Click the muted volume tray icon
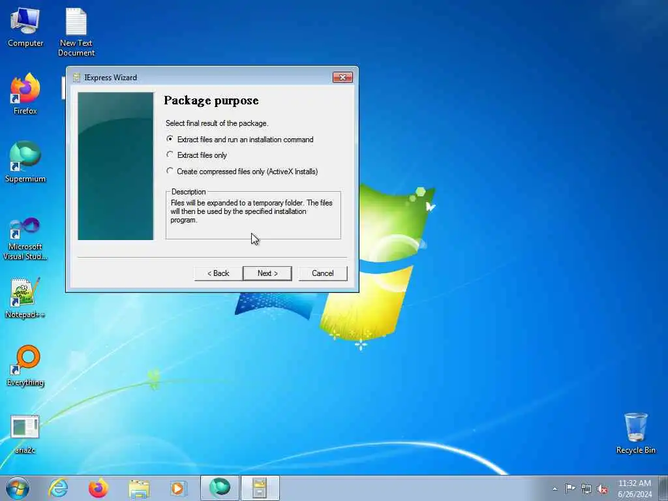This screenshot has width=668, height=501. [x=602, y=489]
